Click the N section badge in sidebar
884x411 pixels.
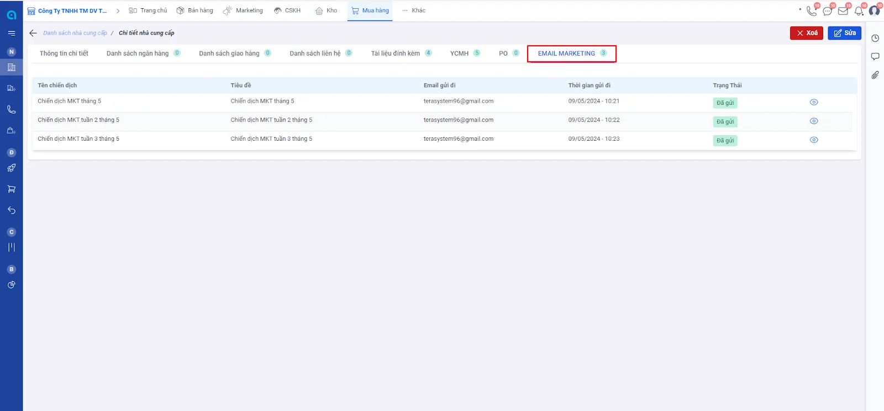pyautogui.click(x=11, y=52)
